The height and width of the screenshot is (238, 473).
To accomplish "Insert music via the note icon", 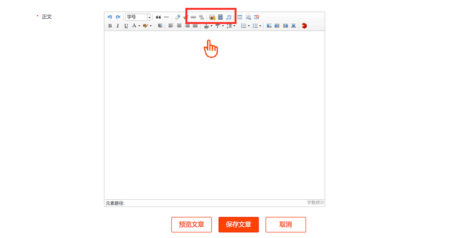I will tap(229, 17).
